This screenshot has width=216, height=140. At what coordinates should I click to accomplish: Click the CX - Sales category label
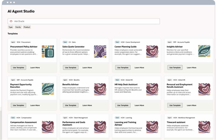[72, 42]
